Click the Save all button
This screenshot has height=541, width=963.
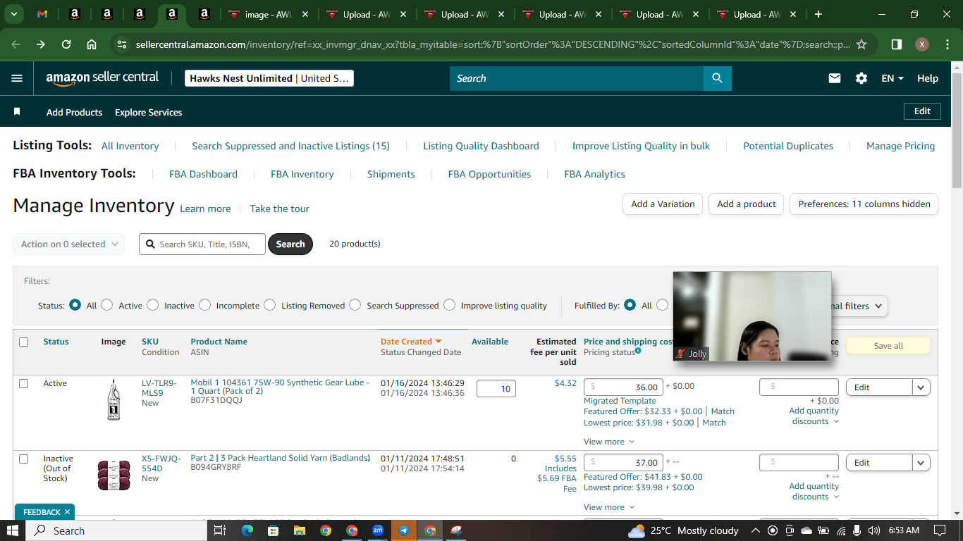pyautogui.click(x=888, y=346)
